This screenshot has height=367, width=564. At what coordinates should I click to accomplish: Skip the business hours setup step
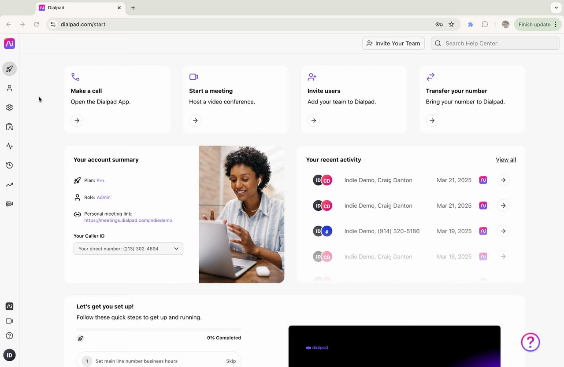[231, 361]
